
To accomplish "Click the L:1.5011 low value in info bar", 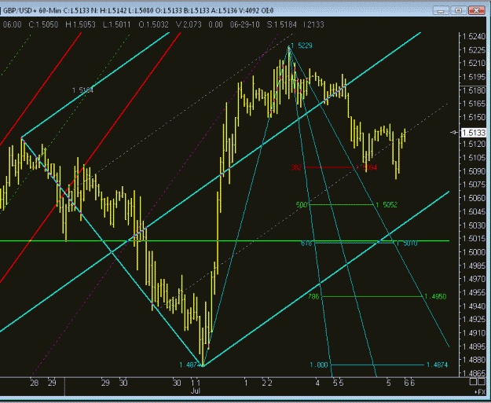I will click(116, 24).
